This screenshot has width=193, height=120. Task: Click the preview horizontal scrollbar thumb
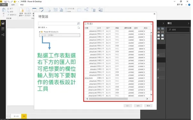[x=108, y=99]
